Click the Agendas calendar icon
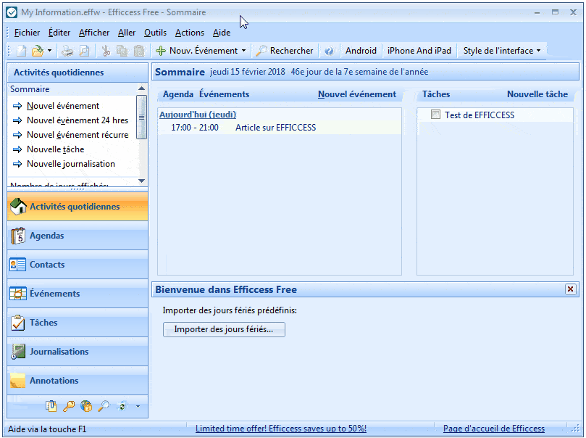This screenshot has width=586, height=438. tap(18, 236)
